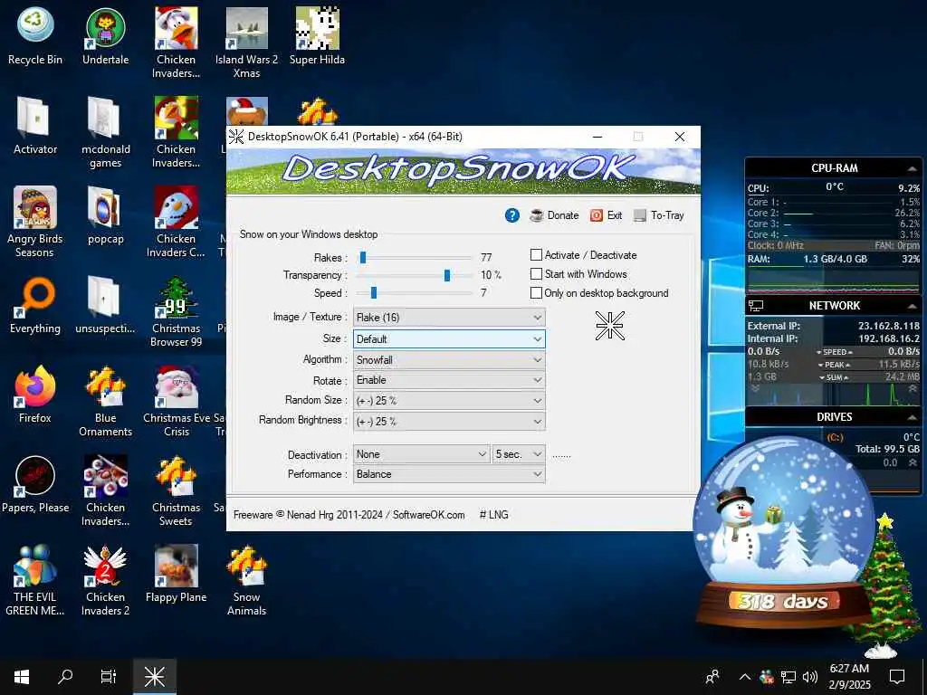Select the Chicken Invaders 2 icon
Image resolution: width=927 pixels, height=695 pixels.
tap(105, 581)
